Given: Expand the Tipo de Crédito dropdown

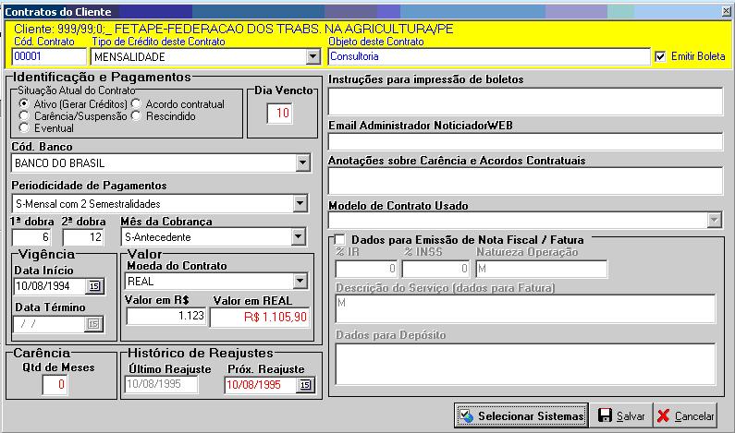Looking at the screenshot, I should [x=312, y=57].
